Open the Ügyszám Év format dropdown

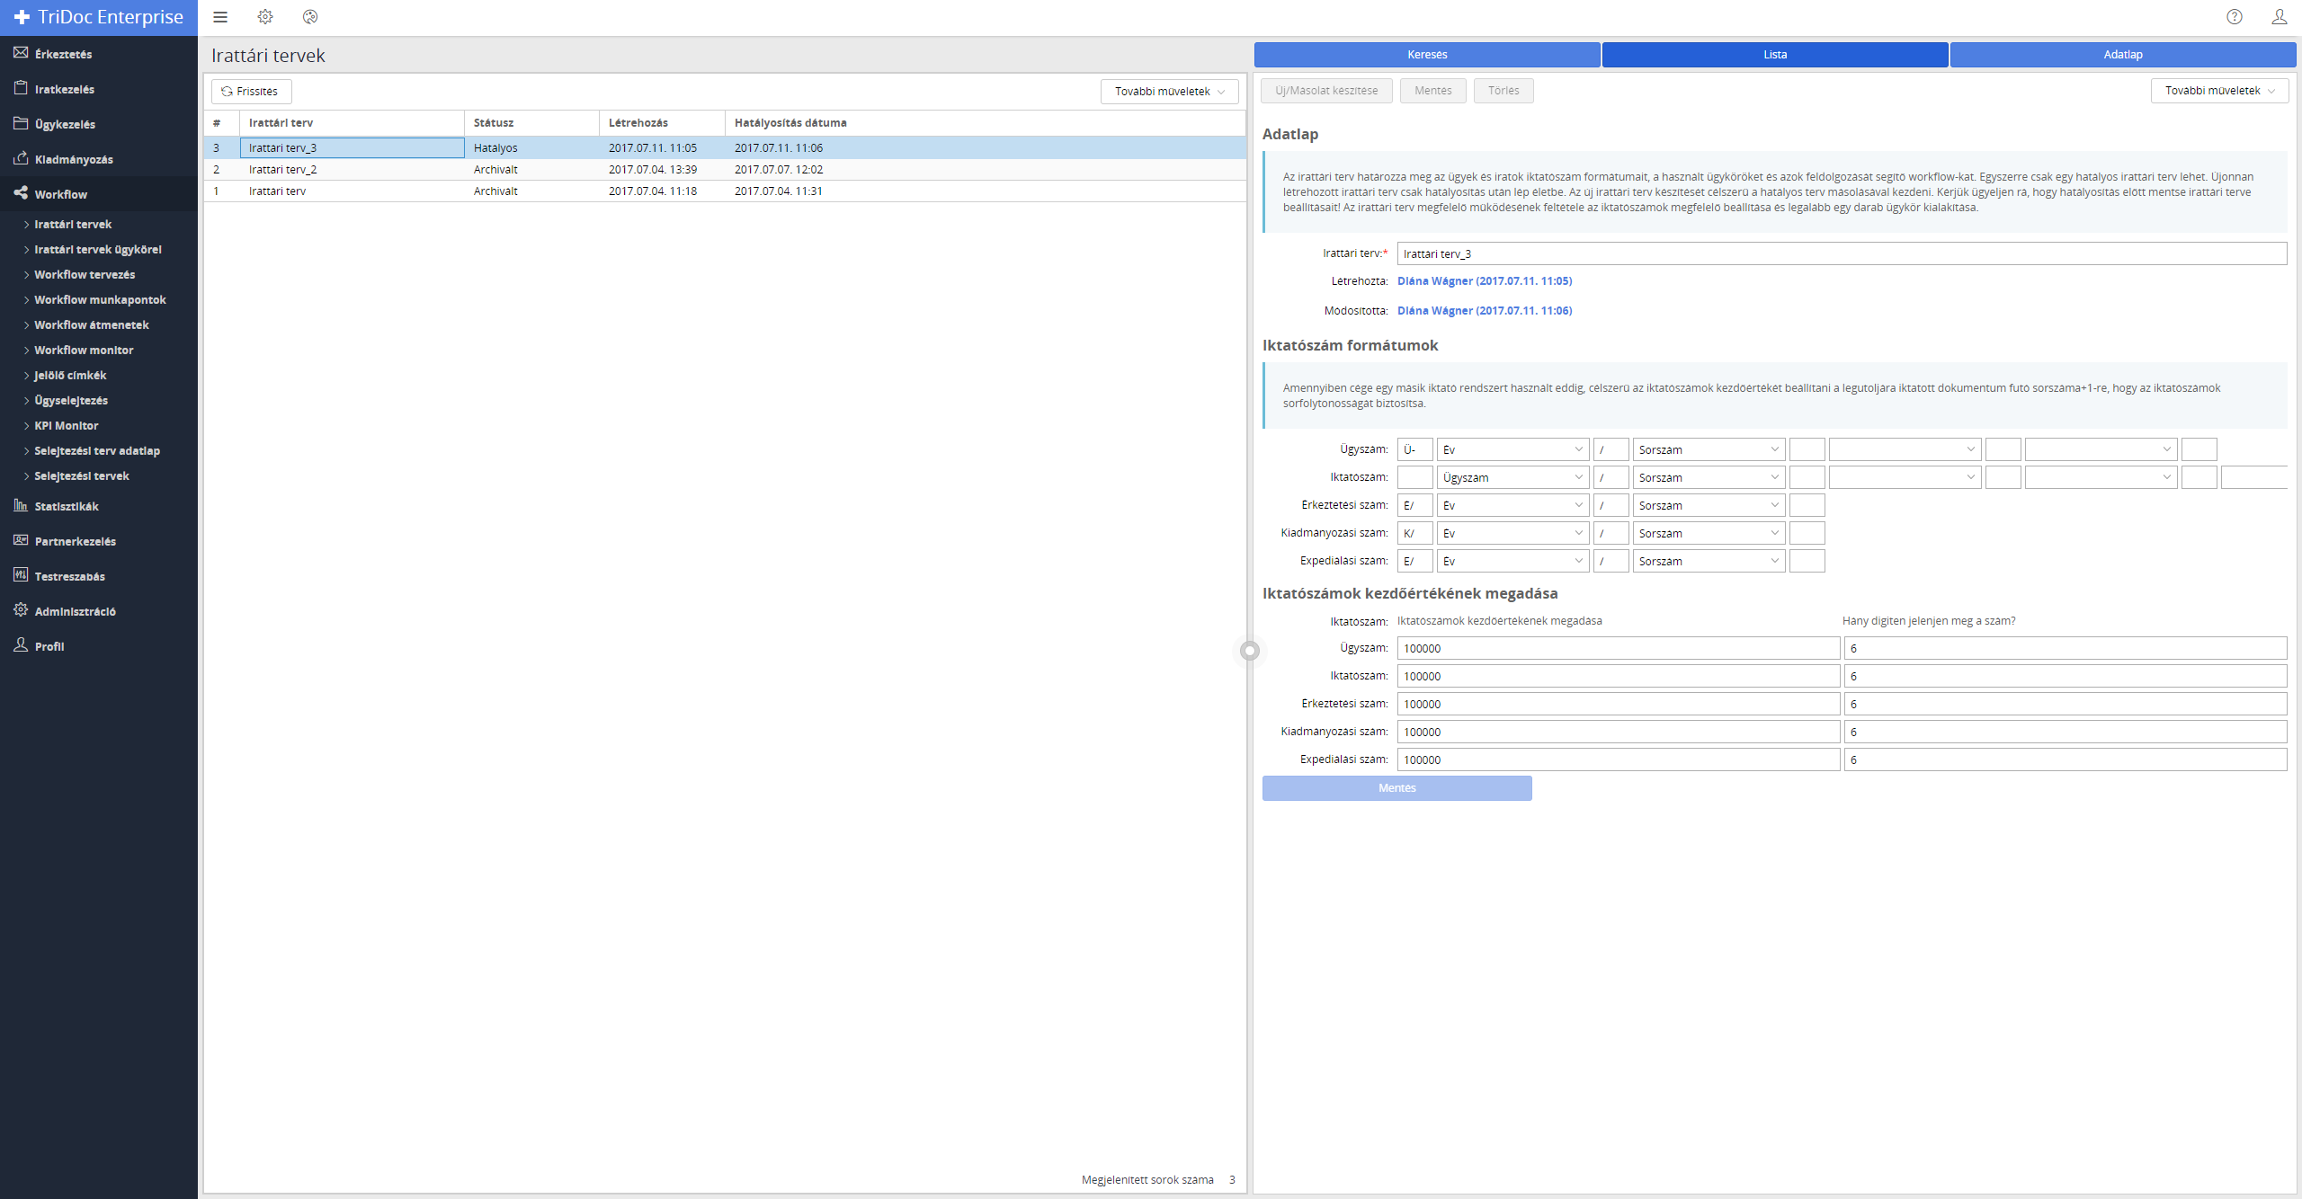click(1512, 449)
